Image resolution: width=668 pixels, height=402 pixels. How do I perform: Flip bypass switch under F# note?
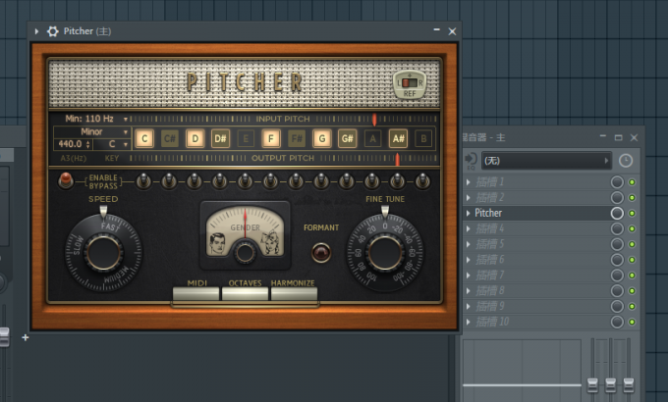[x=296, y=181]
